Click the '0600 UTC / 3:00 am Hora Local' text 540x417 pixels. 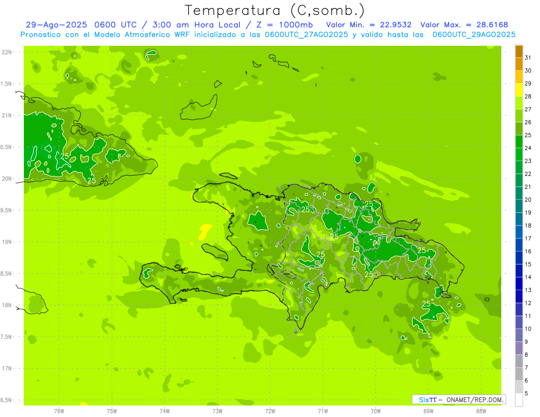170,25
